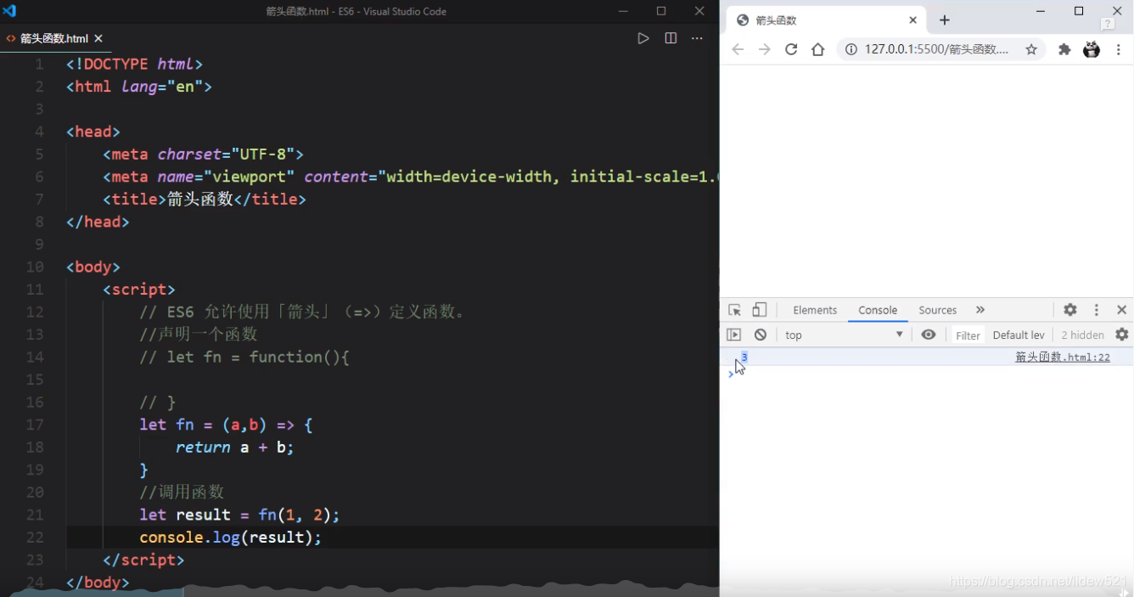Reload the browser page
The height and width of the screenshot is (597, 1134).
click(791, 49)
